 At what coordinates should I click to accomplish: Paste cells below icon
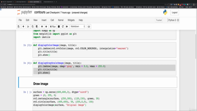(x=37, y=27)
